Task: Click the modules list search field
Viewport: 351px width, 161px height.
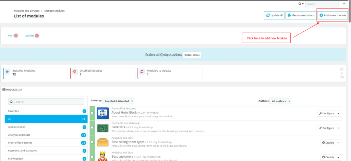Action: click(x=49, y=102)
